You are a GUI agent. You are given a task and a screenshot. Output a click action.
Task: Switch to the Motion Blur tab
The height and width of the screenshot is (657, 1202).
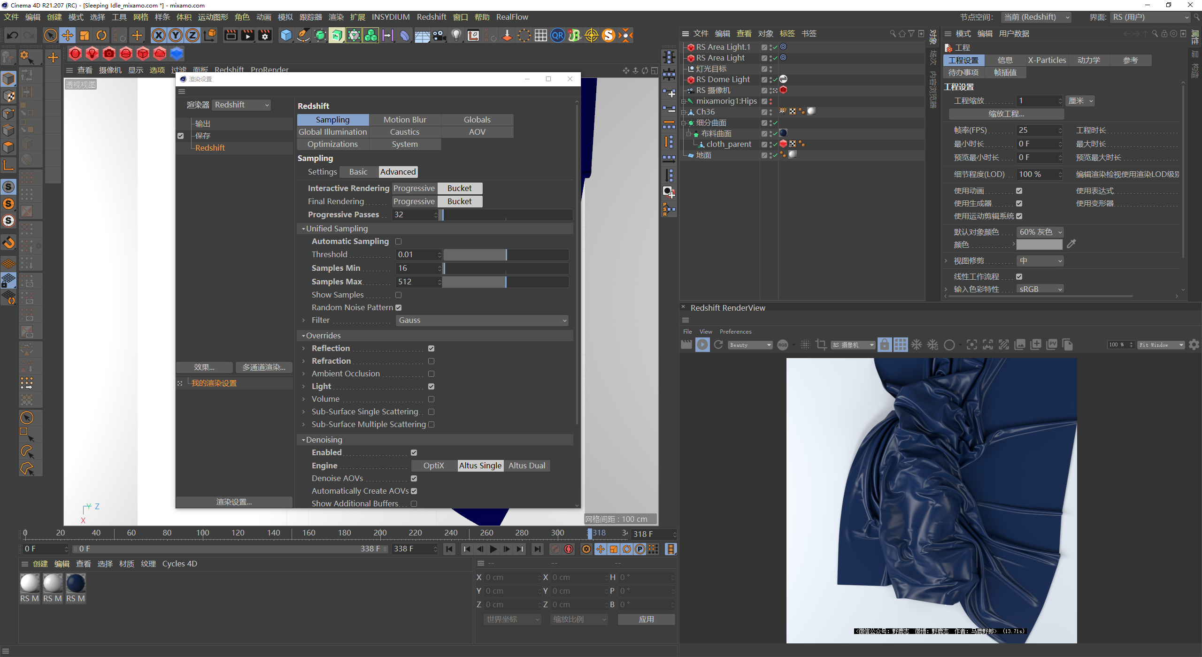click(x=405, y=120)
